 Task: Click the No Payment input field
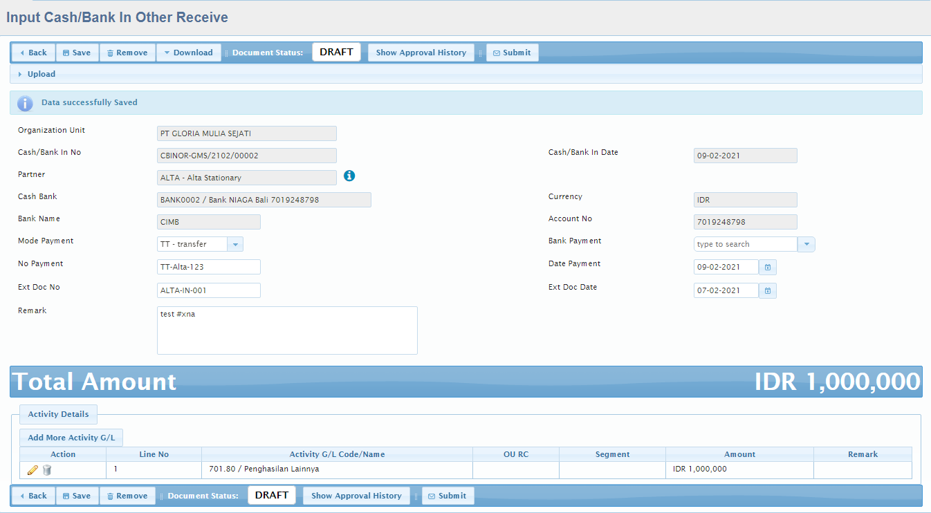coord(209,267)
